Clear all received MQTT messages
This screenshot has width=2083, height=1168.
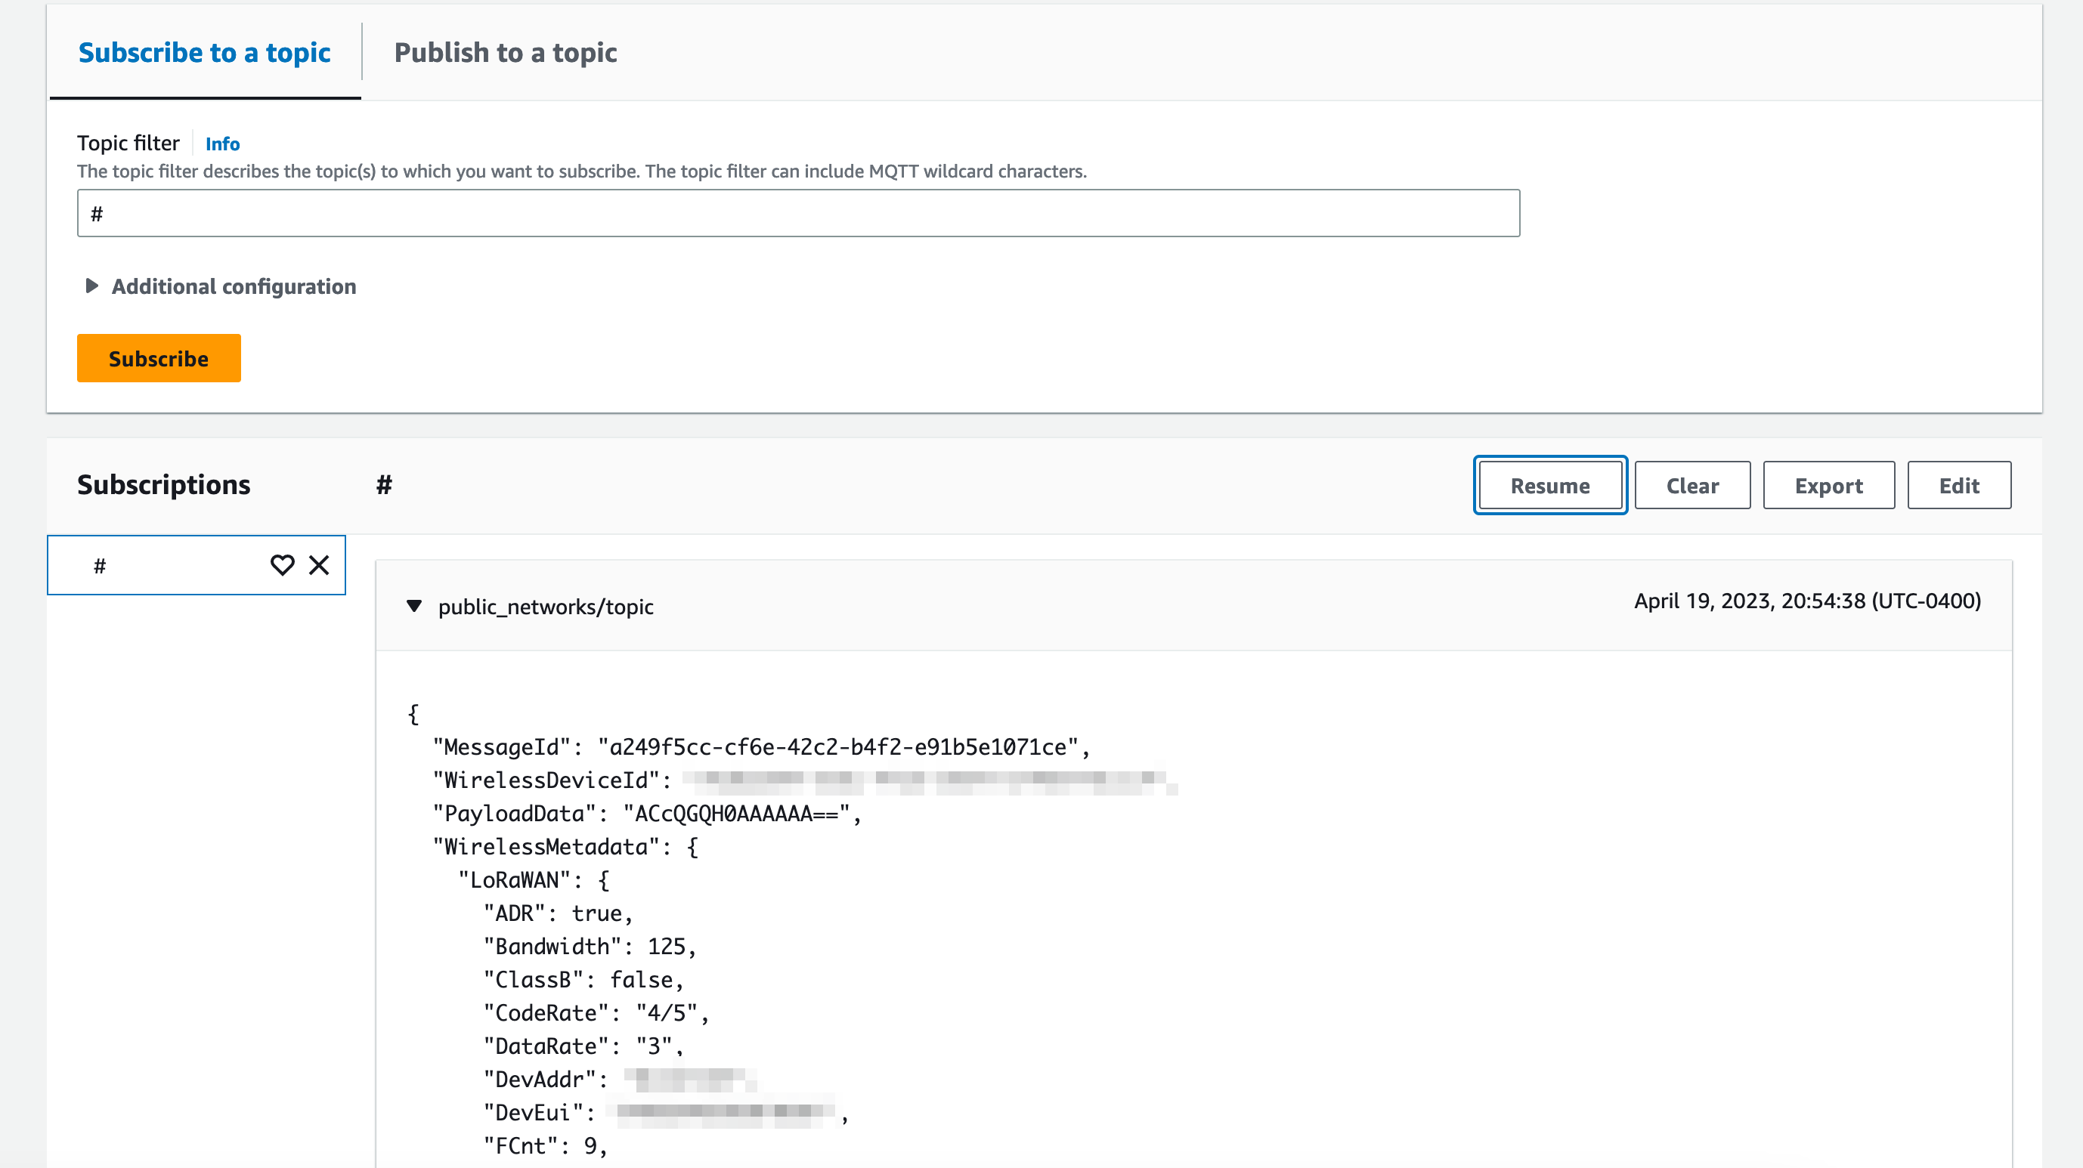(x=1691, y=485)
